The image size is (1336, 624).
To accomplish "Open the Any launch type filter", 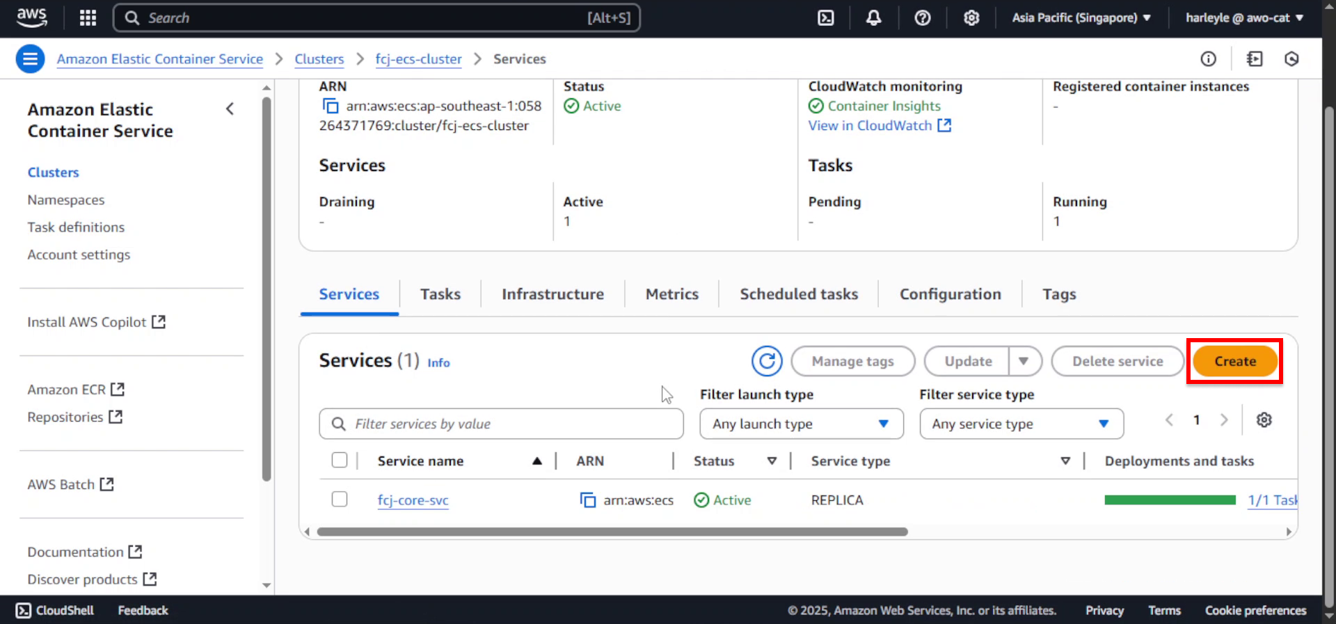I will pos(802,424).
